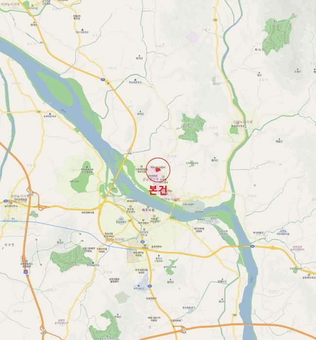Click the route 37 shield near 여주대학교
Image resolution: width=316 pixels, height=340 pixels.
[x=150, y=286]
